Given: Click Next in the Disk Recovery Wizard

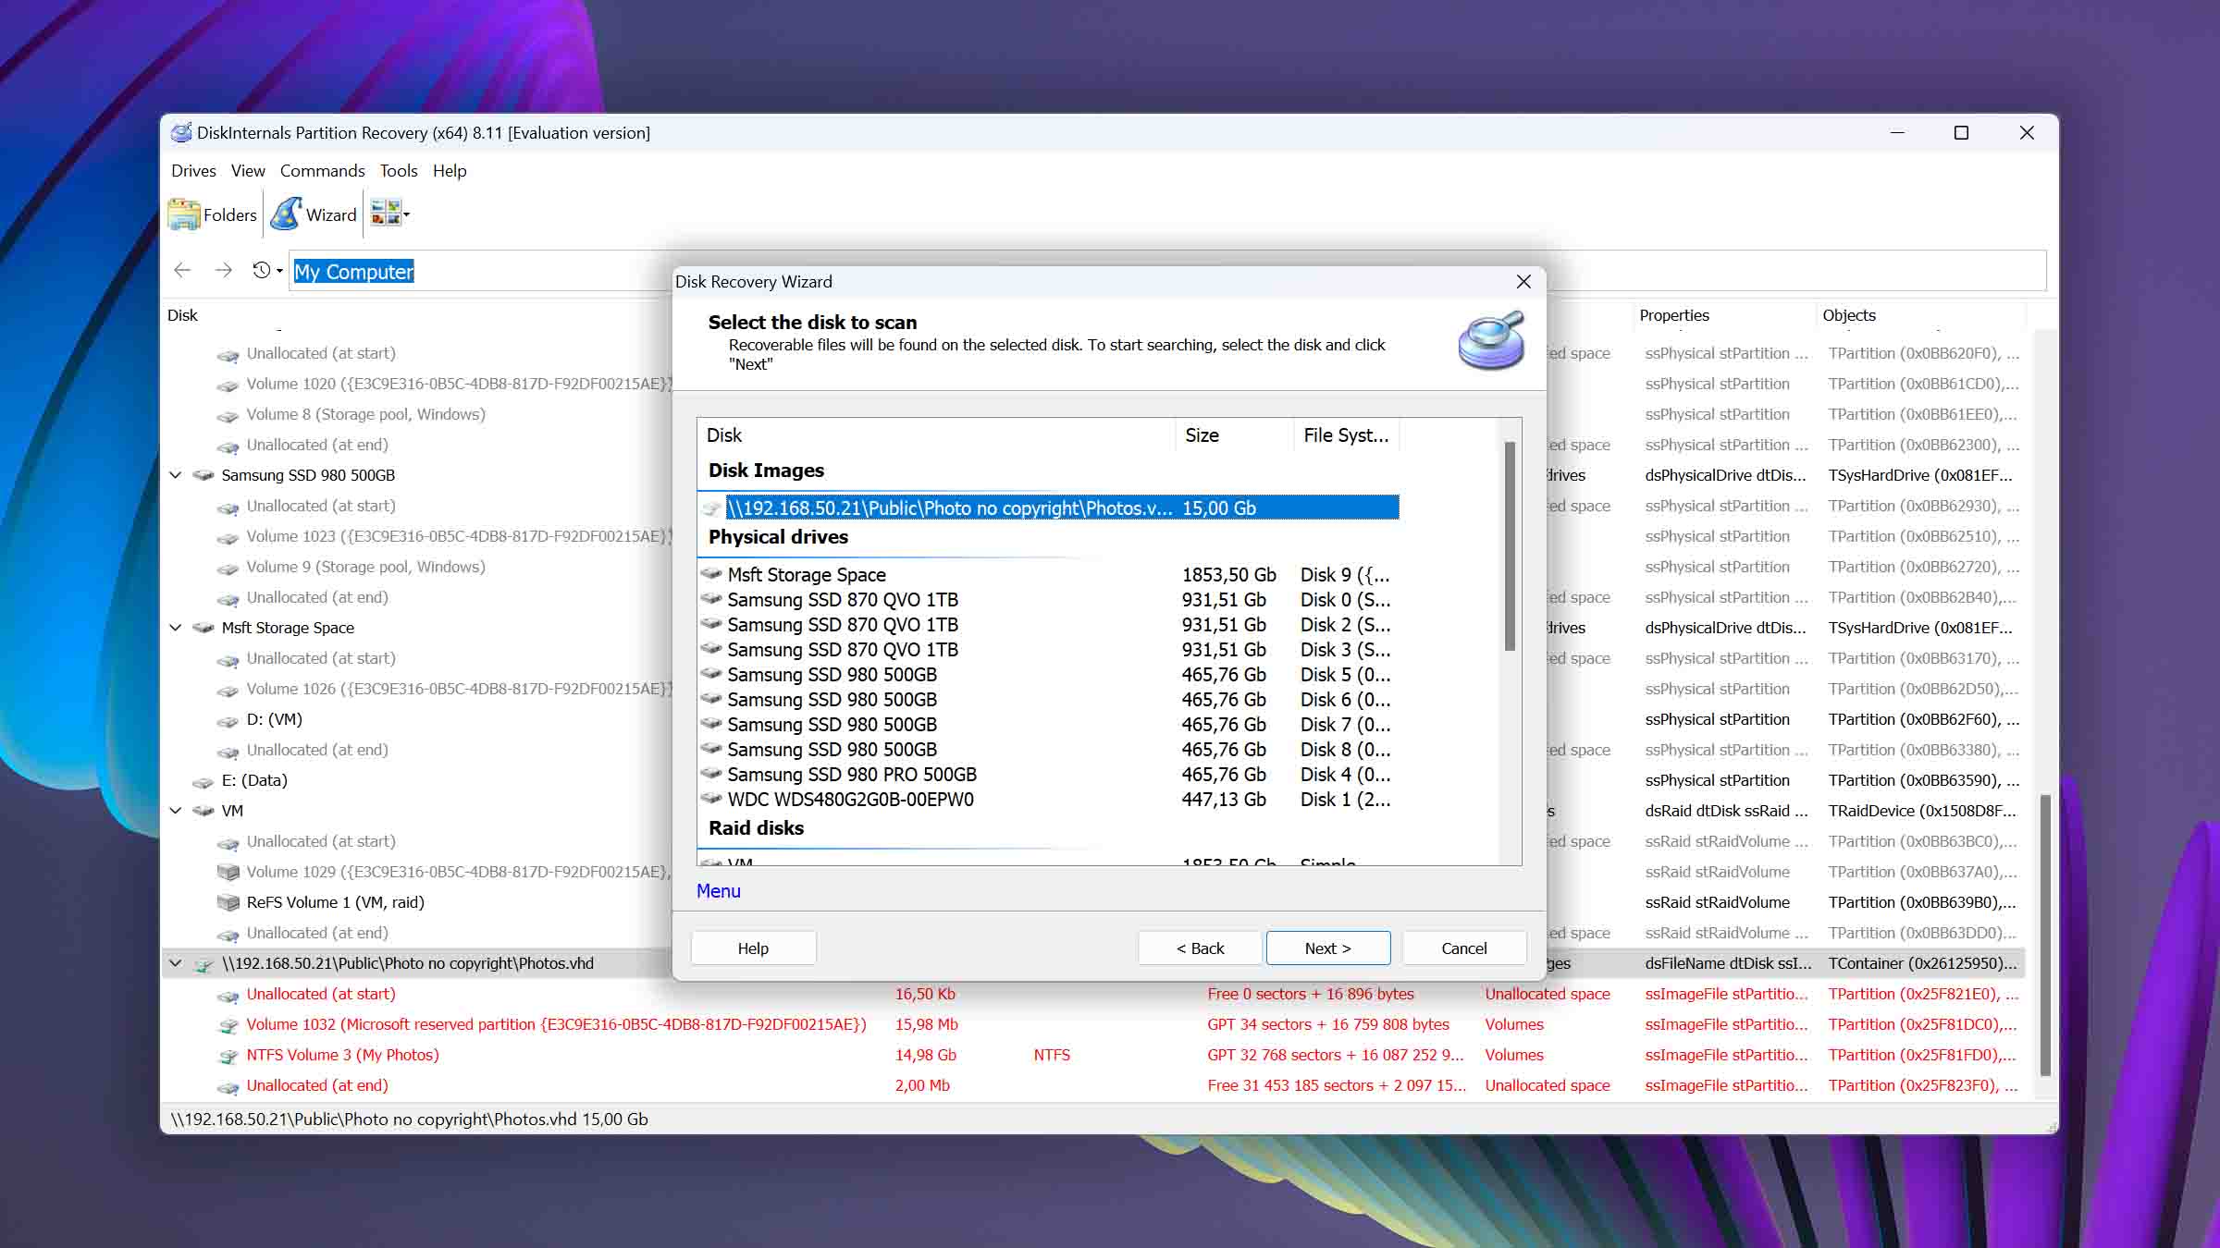Looking at the screenshot, I should pos(1328,948).
